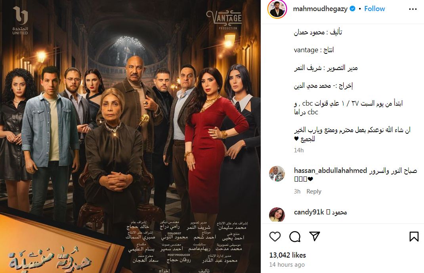Open hassan_abdullahahmed's profile avatar

[277, 173]
